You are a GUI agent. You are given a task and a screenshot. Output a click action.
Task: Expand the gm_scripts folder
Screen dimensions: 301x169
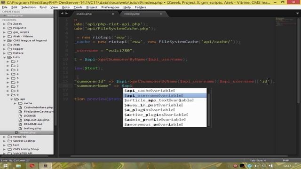coord(4,32)
